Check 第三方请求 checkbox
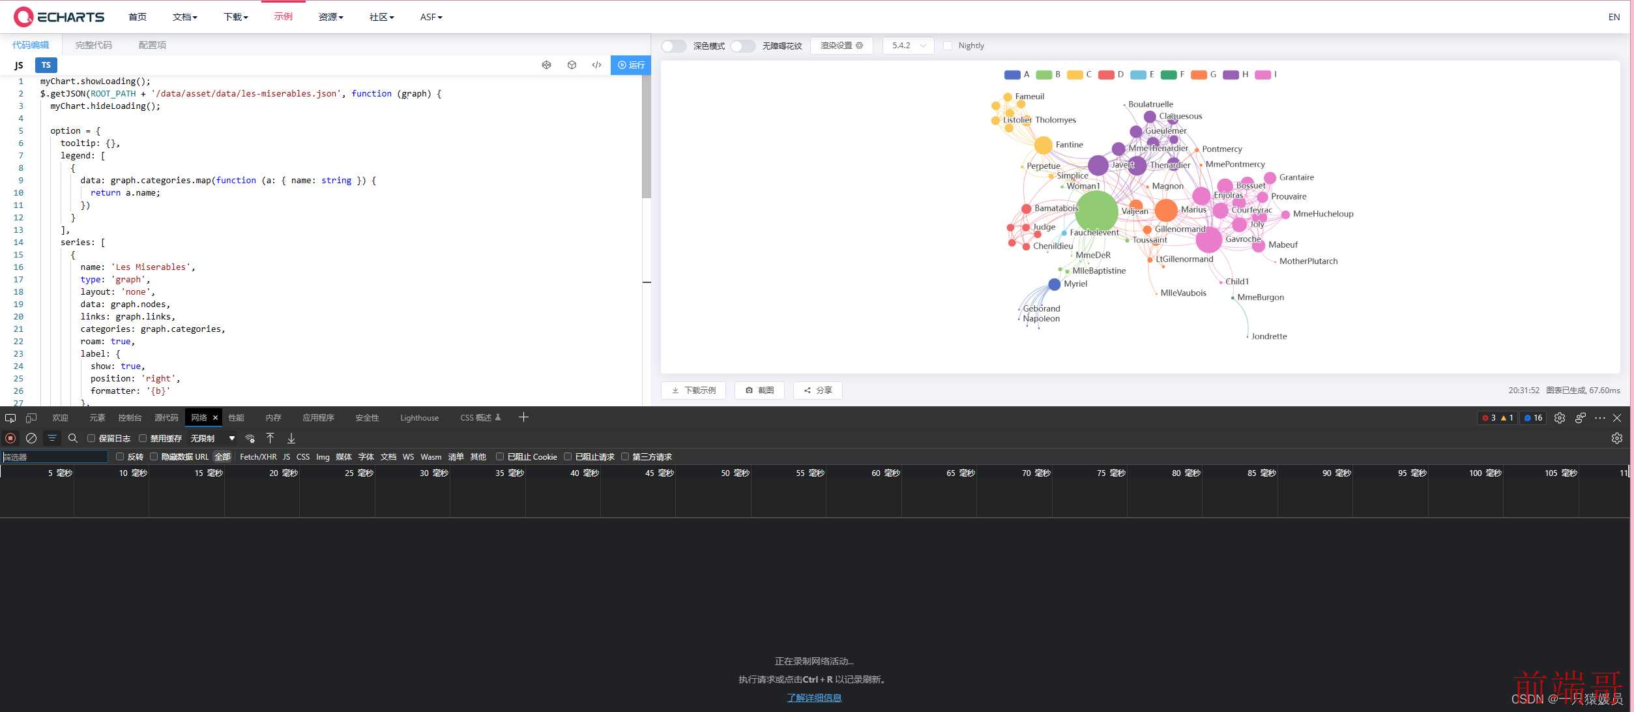Viewport: 1634px width, 712px height. tap(625, 456)
